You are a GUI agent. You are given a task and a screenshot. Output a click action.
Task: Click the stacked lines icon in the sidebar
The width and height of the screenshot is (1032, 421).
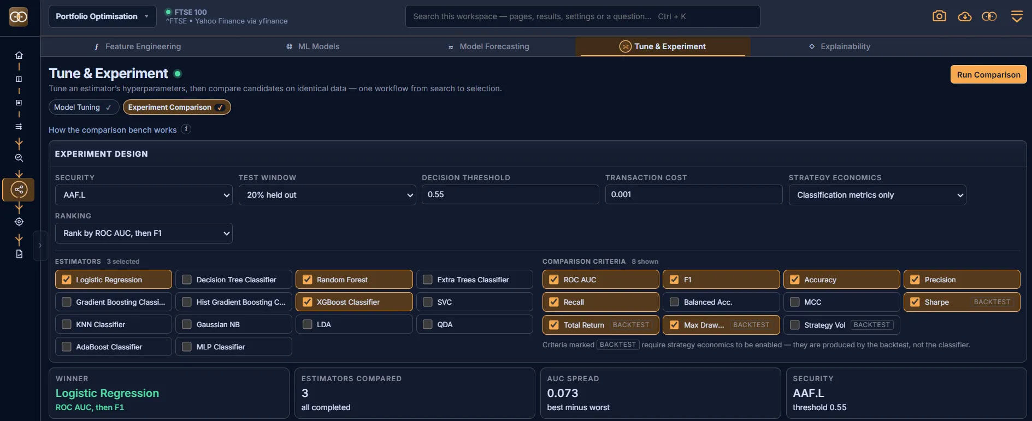pyautogui.click(x=19, y=127)
